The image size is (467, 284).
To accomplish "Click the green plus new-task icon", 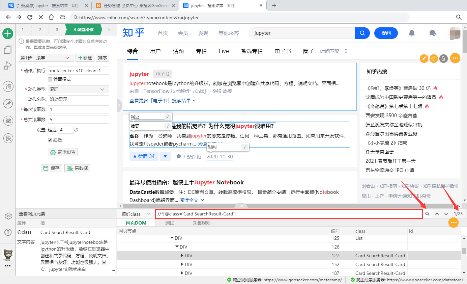I will point(8,33).
